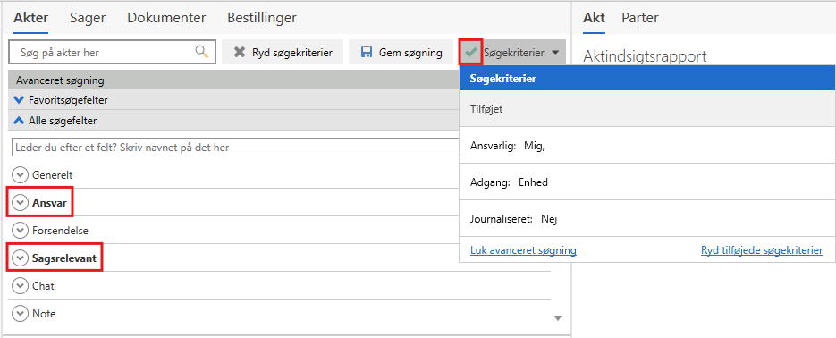Expand the Generelt field group
This screenshot has width=836, height=338.
pyautogui.click(x=20, y=175)
